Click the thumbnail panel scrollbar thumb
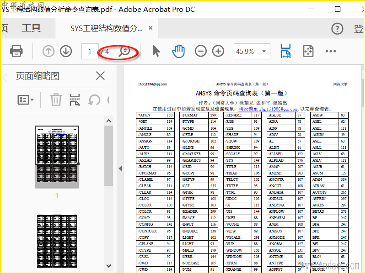 [108, 156]
